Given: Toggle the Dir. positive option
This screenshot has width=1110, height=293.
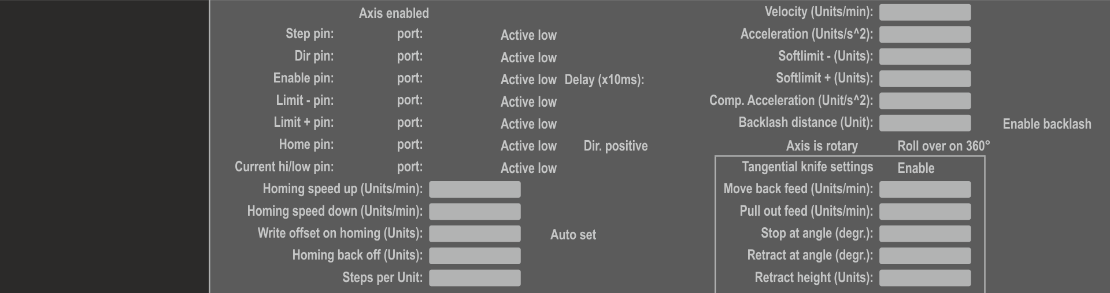Looking at the screenshot, I should tap(615, 146).
